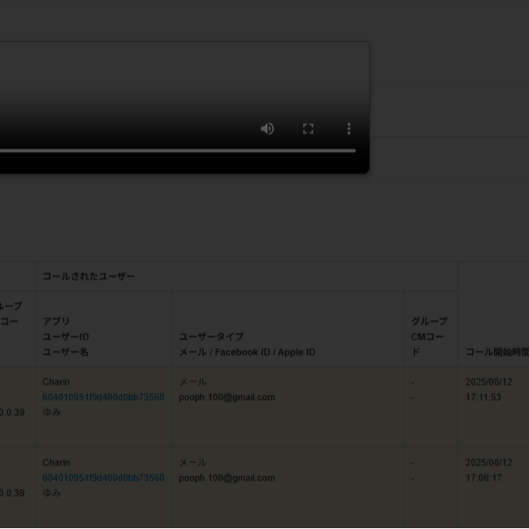The height and width of the screenshot is (529, 529).
Task: Click the 2025/08/12 17:11:53 call start time
Action: [488, 390]
